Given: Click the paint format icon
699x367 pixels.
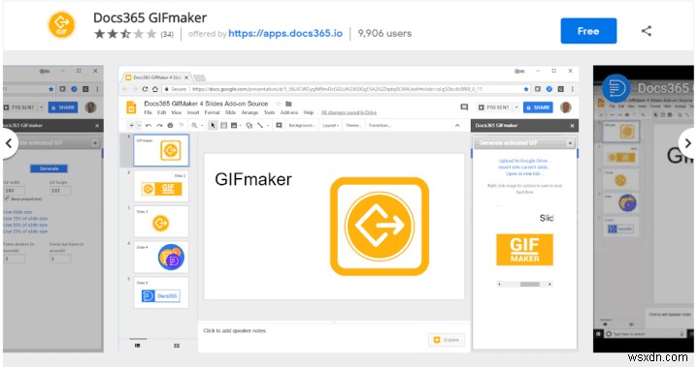Looking at the screenshot, I should [x=181, y=126].
